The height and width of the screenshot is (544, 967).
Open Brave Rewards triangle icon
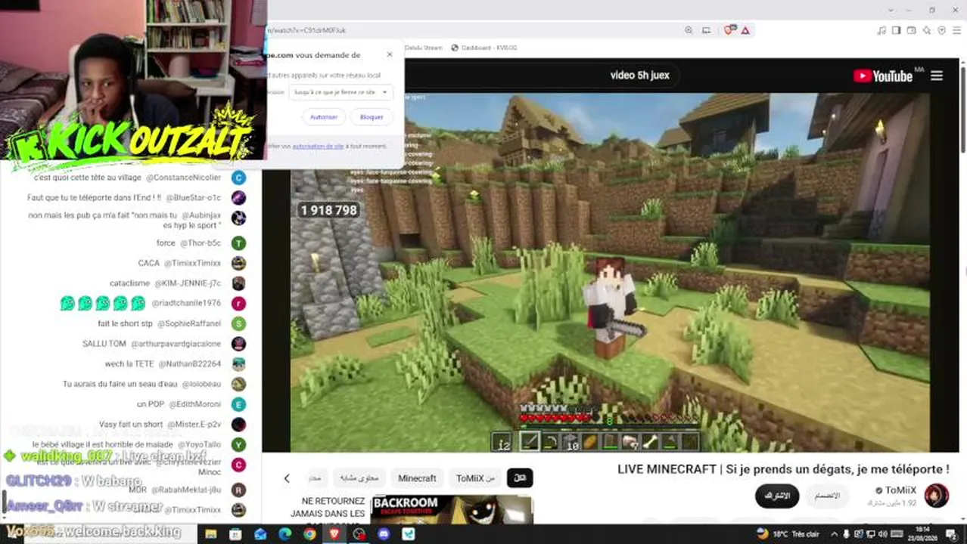tap(745, 30)
